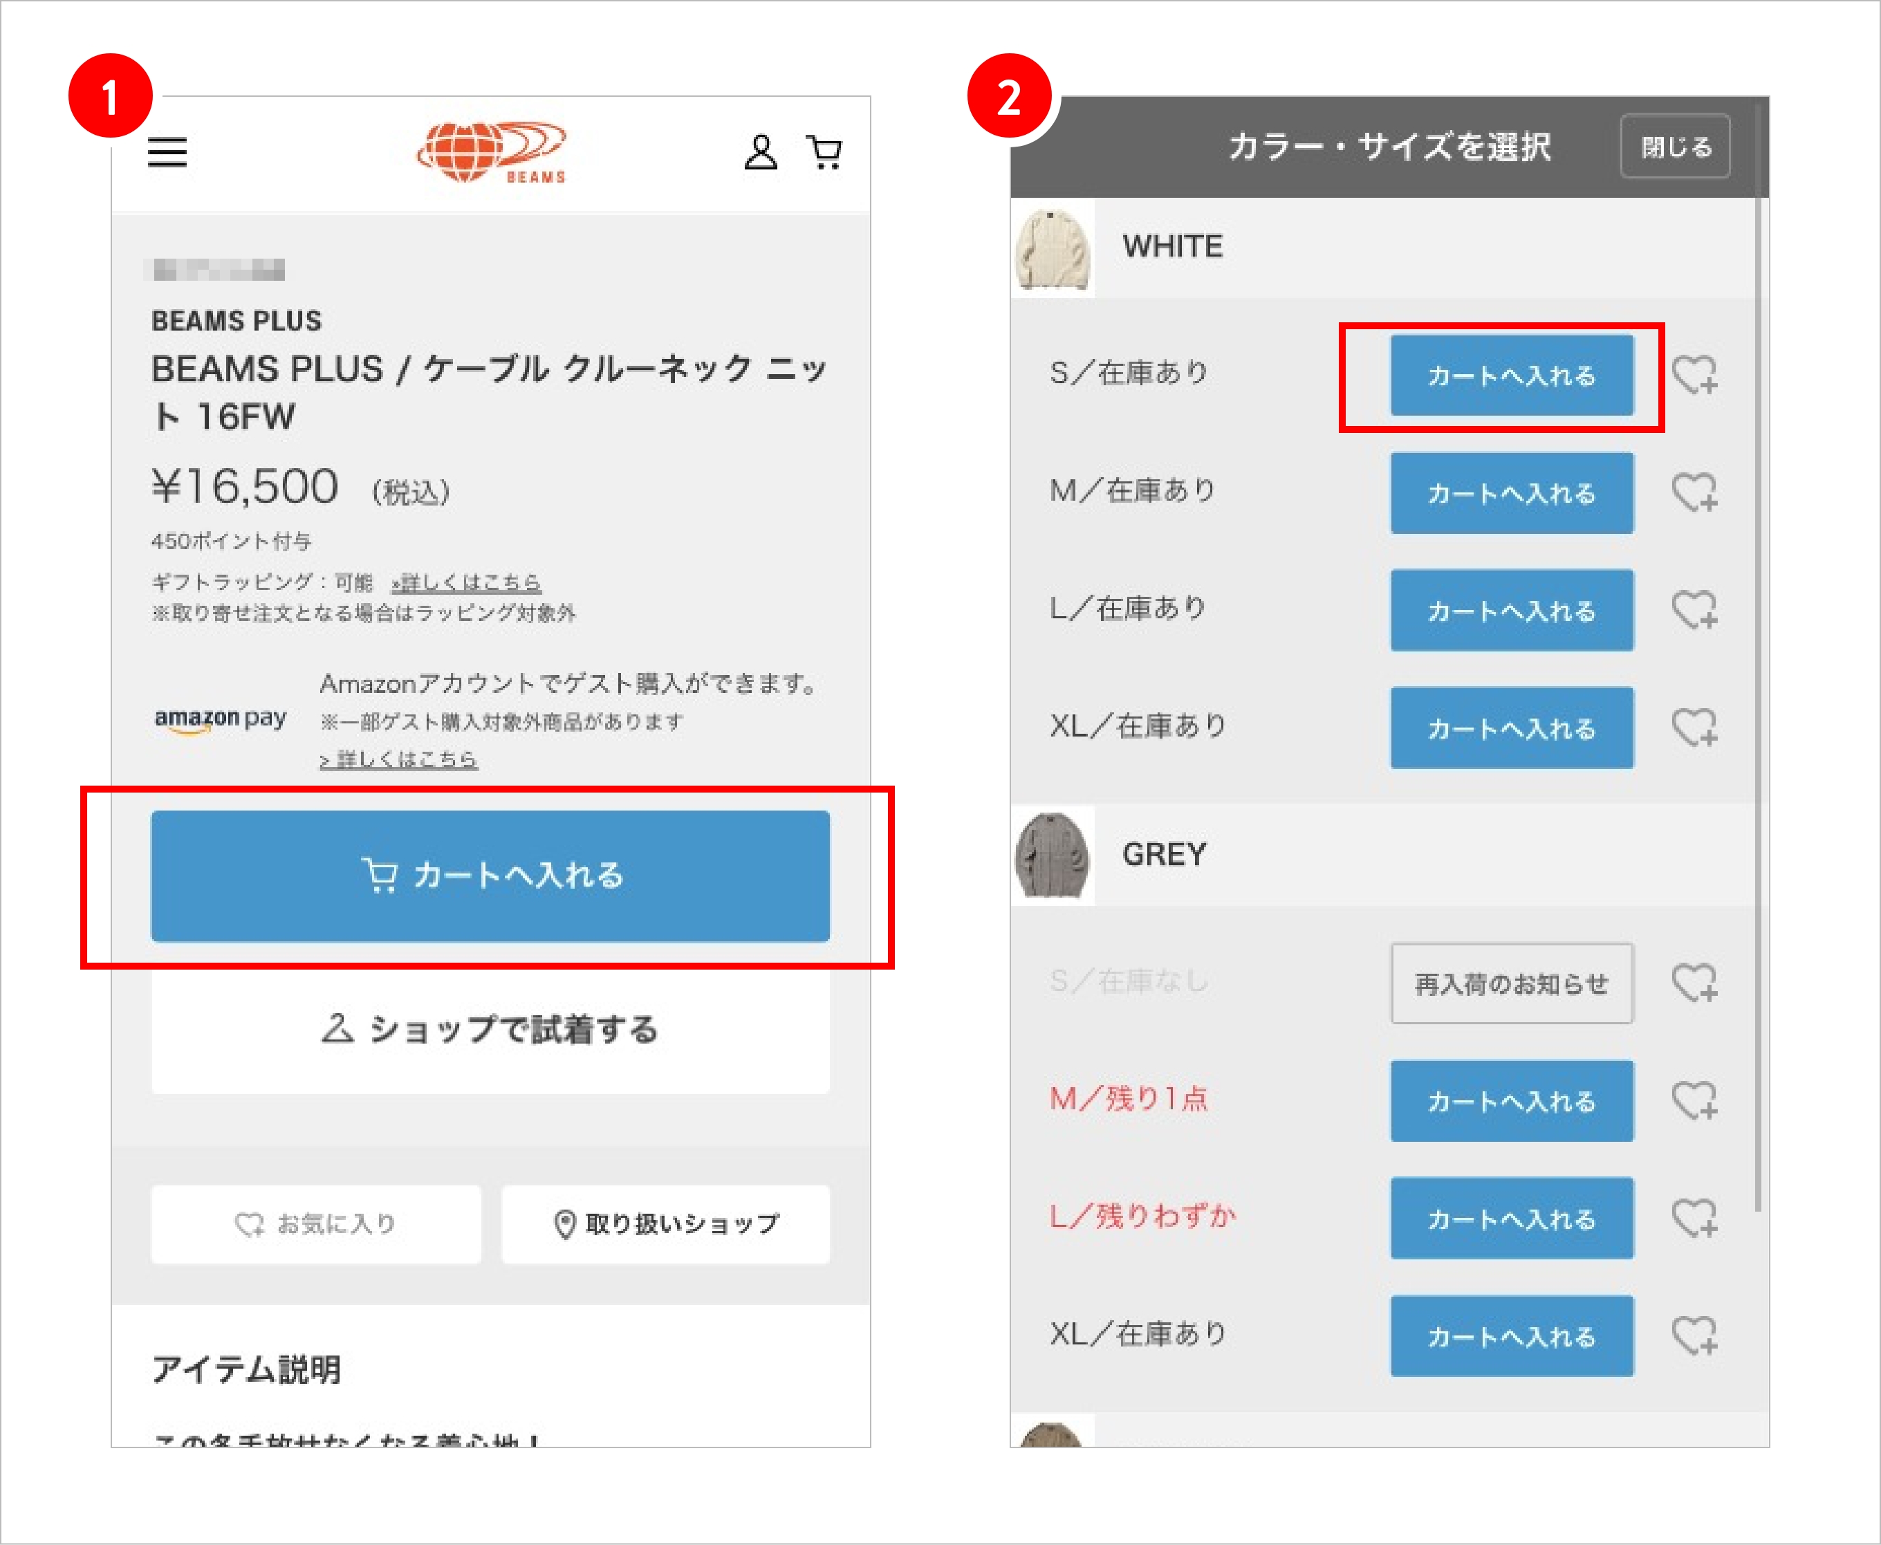Click the お気に入り button
Viewport: 1881px width, 1545px height.
pyautogui.click(x=316, y=1223)
